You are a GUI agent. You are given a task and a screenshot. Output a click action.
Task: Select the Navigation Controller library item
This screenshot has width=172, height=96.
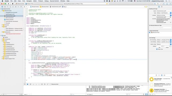point(160,90)
